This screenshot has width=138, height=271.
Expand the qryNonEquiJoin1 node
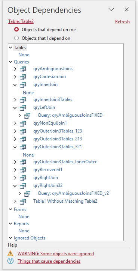15,123
